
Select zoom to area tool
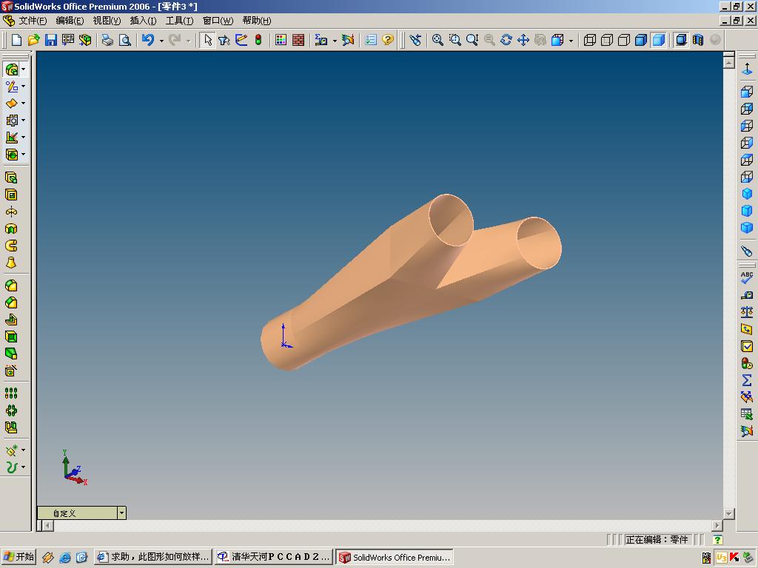coord(455,40)
